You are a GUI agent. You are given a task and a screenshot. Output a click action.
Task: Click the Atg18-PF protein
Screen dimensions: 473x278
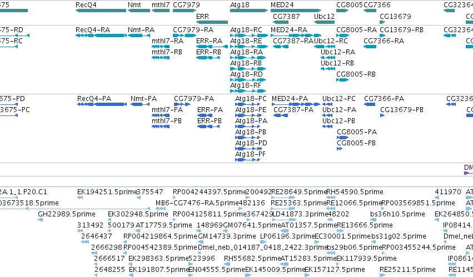click(247, 160)
